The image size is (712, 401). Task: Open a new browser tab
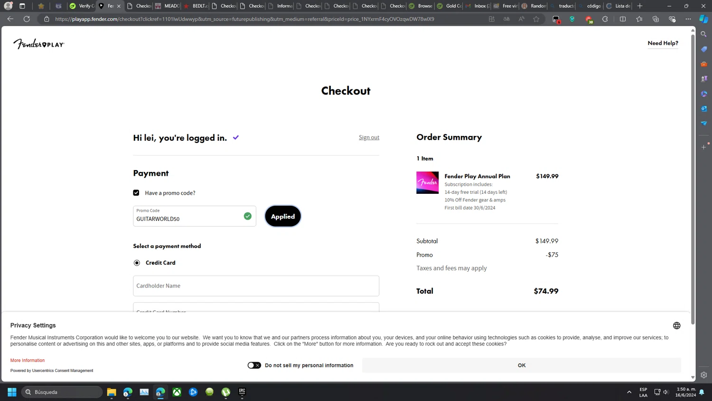pyautogui.click(x=640, y=6)
